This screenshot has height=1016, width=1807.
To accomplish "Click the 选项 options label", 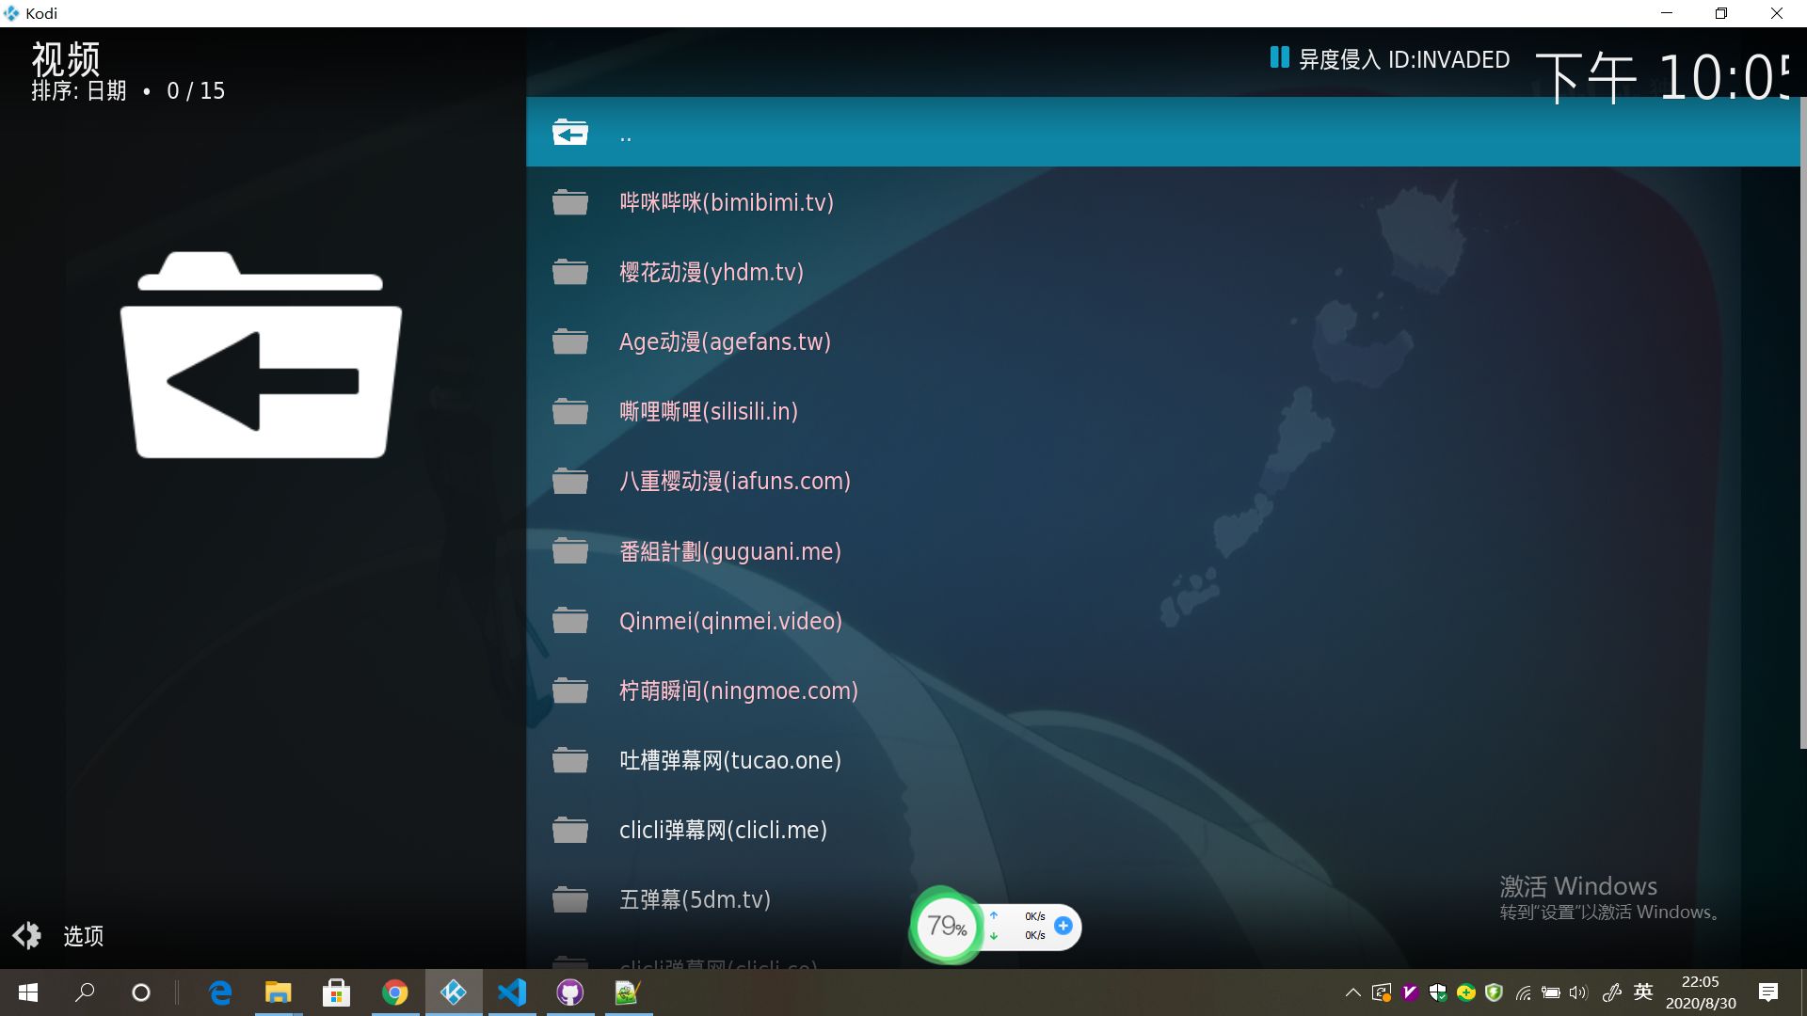I will click(83, 936).
